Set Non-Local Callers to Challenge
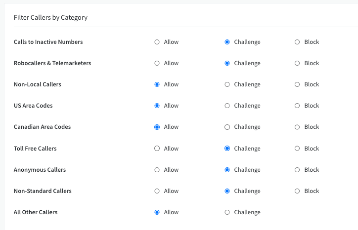This screenshot has width=358, height=230. (x=227, y=84)
